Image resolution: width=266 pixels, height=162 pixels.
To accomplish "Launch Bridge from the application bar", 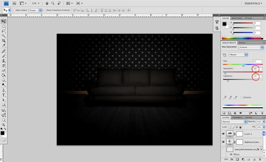I will click(x=14, y=3).
